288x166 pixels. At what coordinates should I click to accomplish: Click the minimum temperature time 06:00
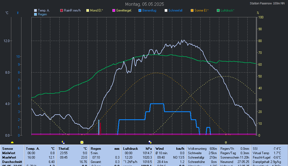coord(31,153)
